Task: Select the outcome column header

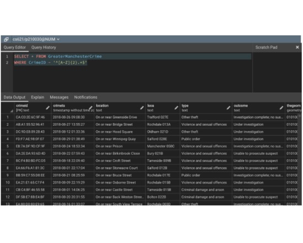Action: click(258, 108)
